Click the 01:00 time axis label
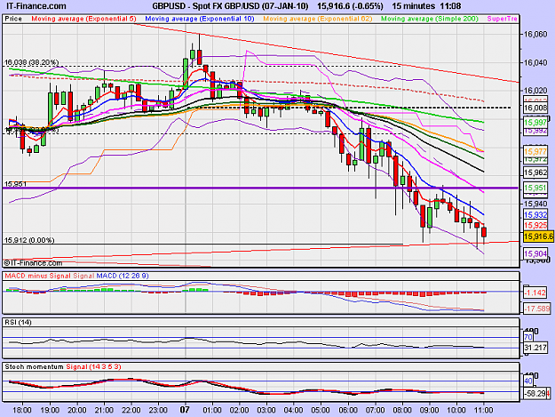Screen dimensions: 555x417 pyautogui.click(x=212, y=410)
